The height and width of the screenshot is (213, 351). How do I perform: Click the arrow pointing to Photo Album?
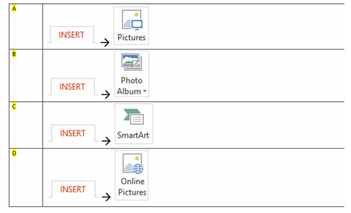(x=105, y=94)
